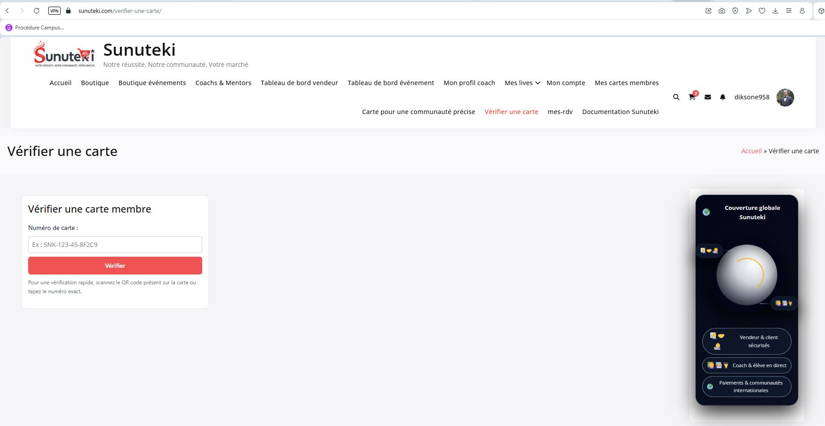Image resolution: width=825 pixels, height=426 pixels.
Task: Click the Sunuteki logo image
Action: pyautogui.click(x=64, y=54)
